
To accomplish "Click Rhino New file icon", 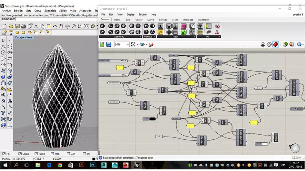I will [x=5, y=26].
